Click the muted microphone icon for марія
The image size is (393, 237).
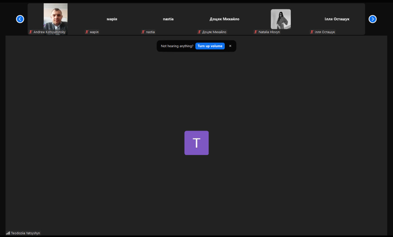tap(87, 32)
